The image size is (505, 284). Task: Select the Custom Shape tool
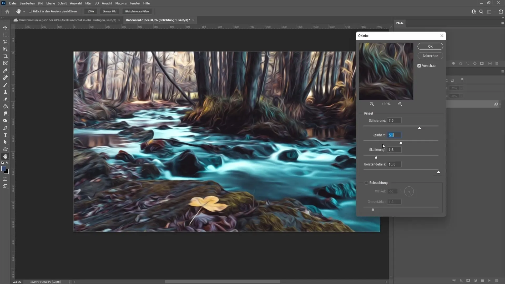click(x=5, y=149)
